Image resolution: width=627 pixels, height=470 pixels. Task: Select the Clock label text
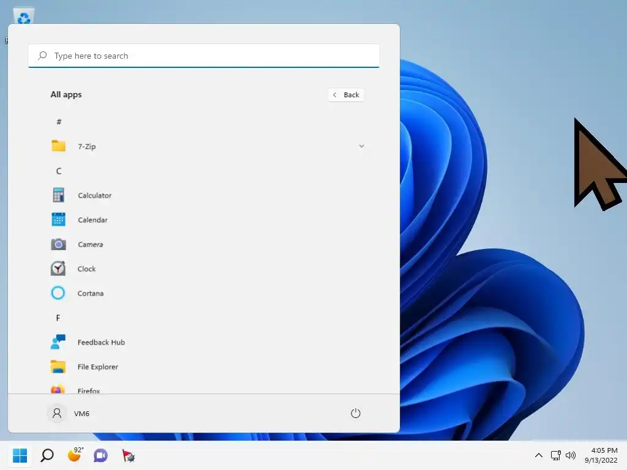87,269
